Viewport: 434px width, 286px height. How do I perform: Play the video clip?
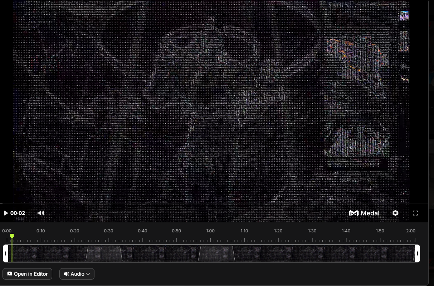(x=6, y=213)
